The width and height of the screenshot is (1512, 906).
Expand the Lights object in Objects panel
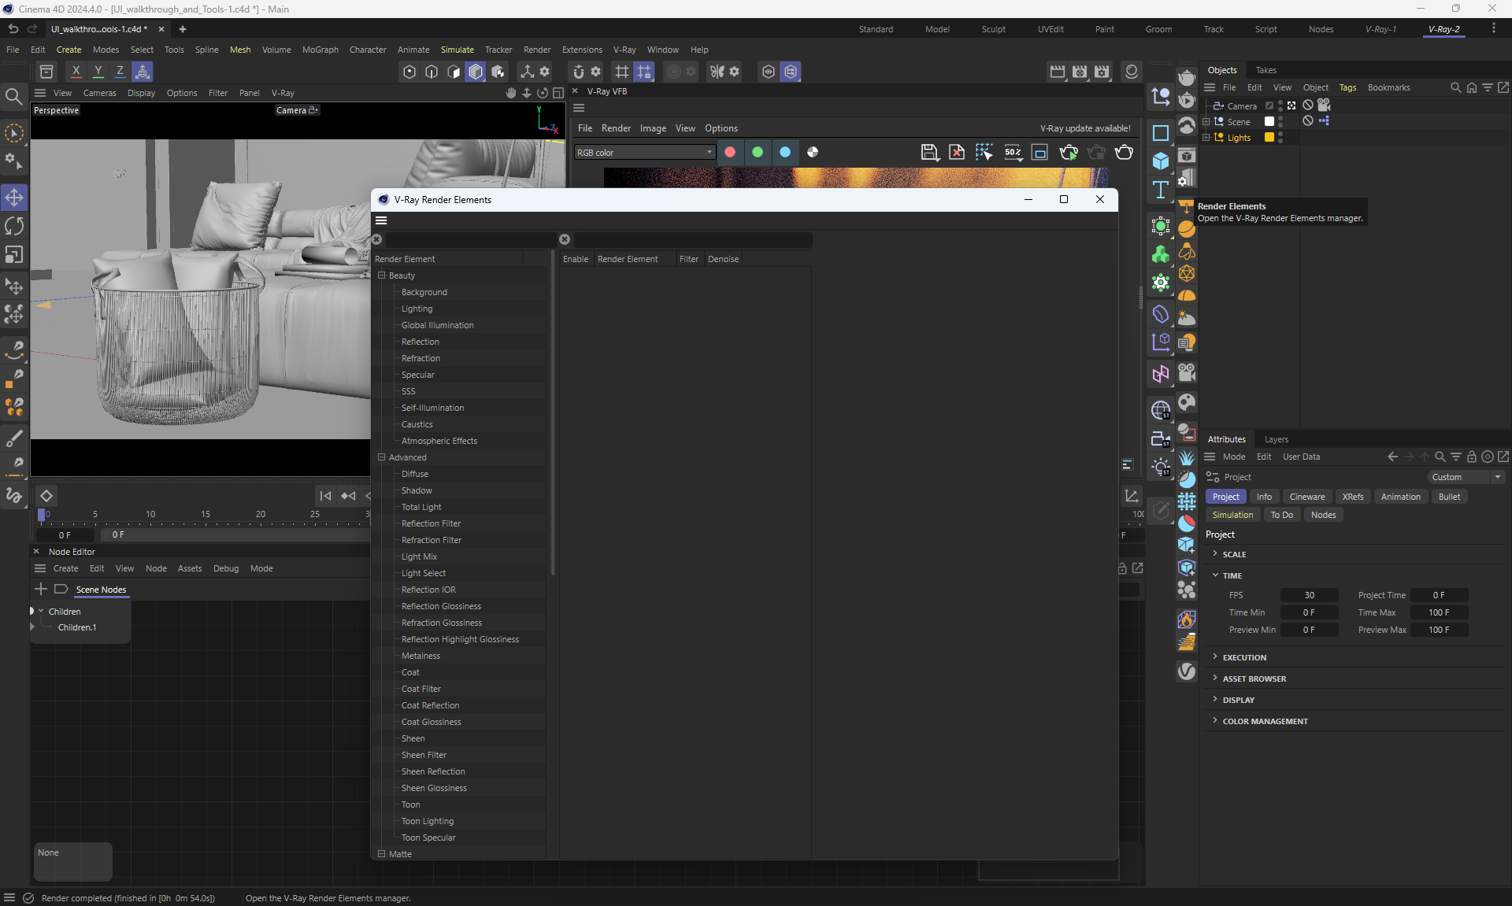coord(1206,138)
